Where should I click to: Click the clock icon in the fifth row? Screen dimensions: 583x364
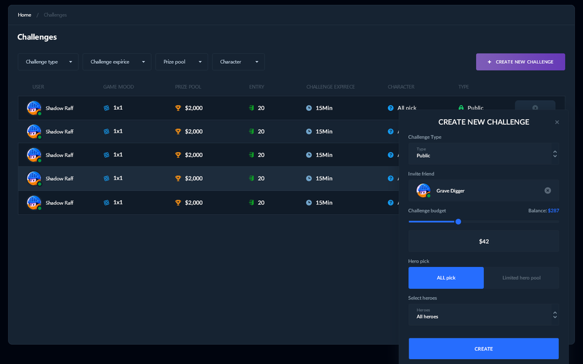309,203
